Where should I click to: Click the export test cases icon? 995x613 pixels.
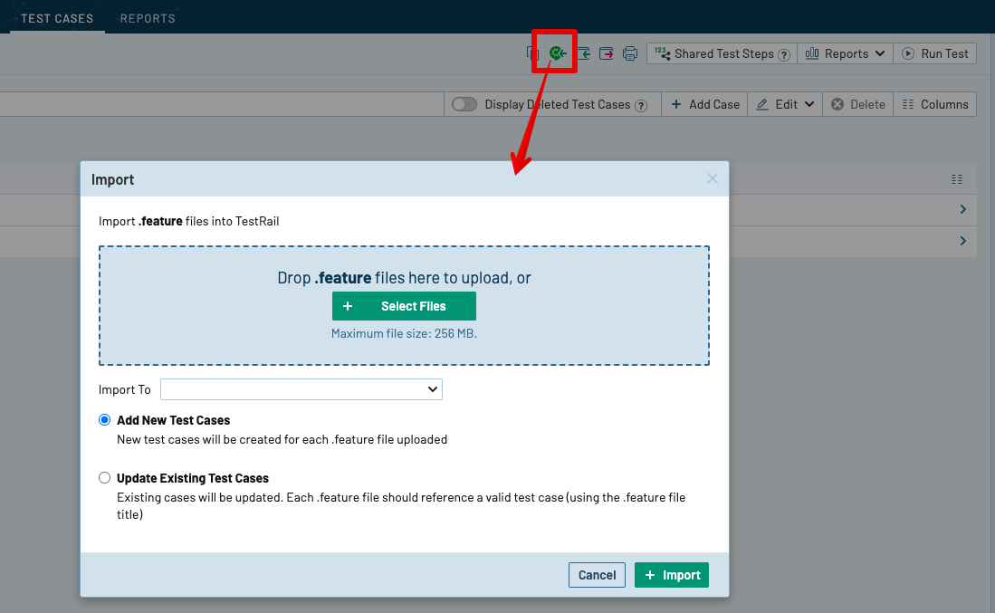[607, 53]
